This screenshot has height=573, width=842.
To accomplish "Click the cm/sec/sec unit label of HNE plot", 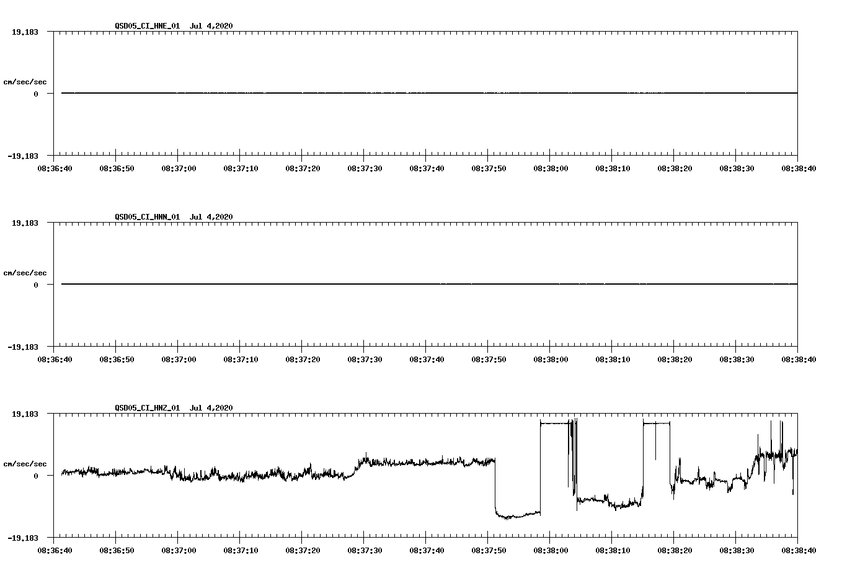I will [25, 82].
